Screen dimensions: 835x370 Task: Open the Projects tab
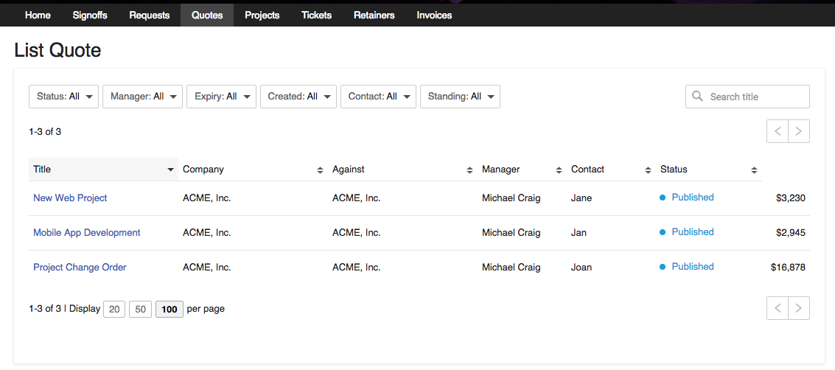262,15
